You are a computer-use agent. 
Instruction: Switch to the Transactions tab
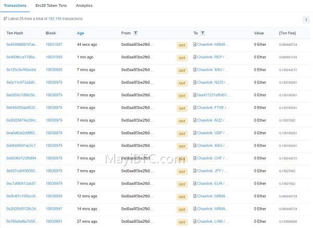15,6
